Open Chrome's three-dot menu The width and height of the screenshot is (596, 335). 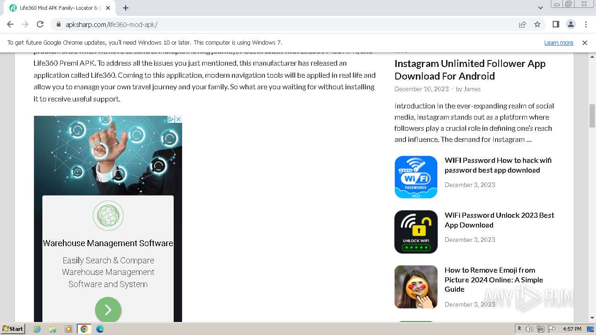pyautogui.click(x=585, y=24)
